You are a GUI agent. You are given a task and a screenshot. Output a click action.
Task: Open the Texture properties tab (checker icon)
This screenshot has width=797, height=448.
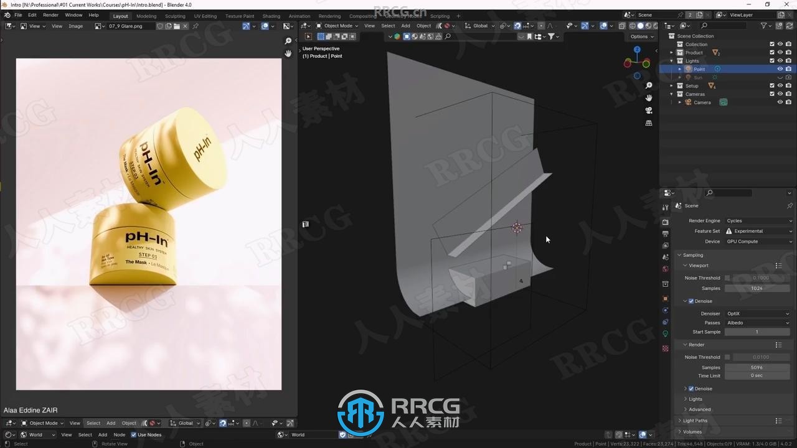coord(665,348)
